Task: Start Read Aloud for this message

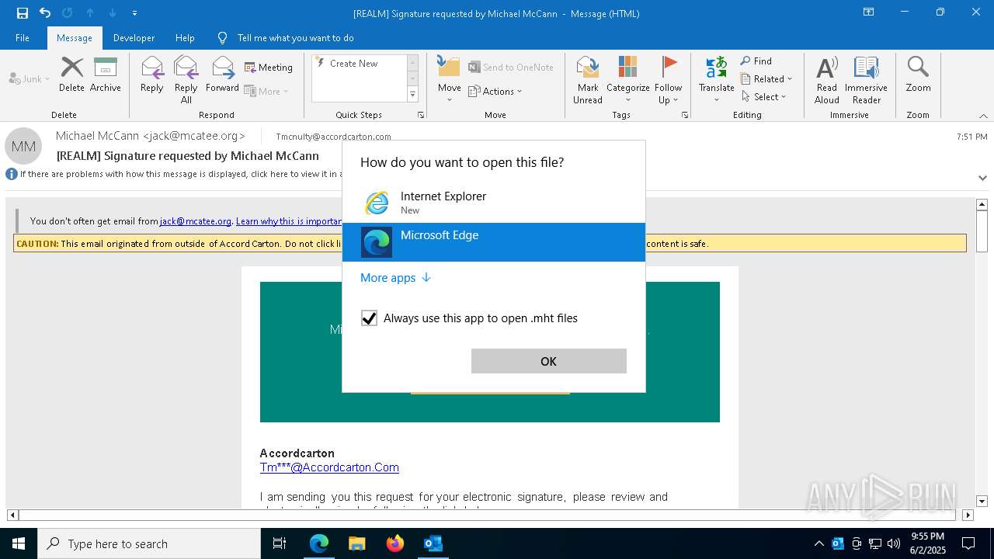Action: pyautogui.click(x=827, y=80)
